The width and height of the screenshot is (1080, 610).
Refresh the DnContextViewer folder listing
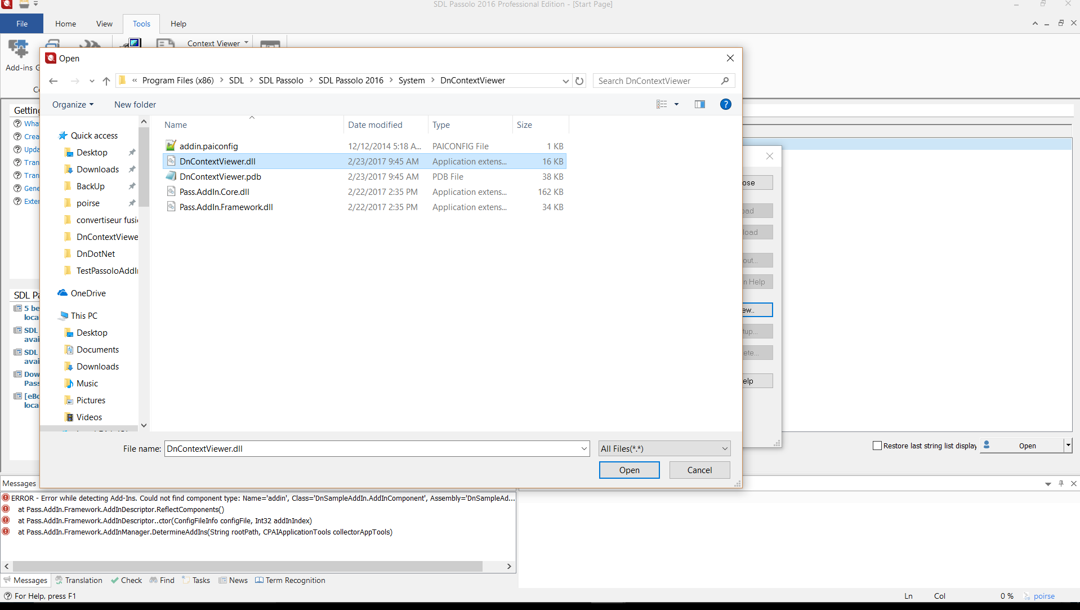(579, 81)
